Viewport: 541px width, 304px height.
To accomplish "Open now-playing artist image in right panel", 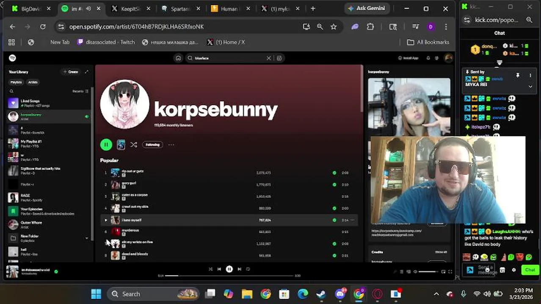I will pos(409,106).
